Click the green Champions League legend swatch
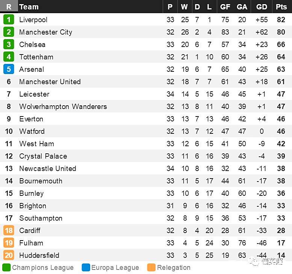 [6, 268]
